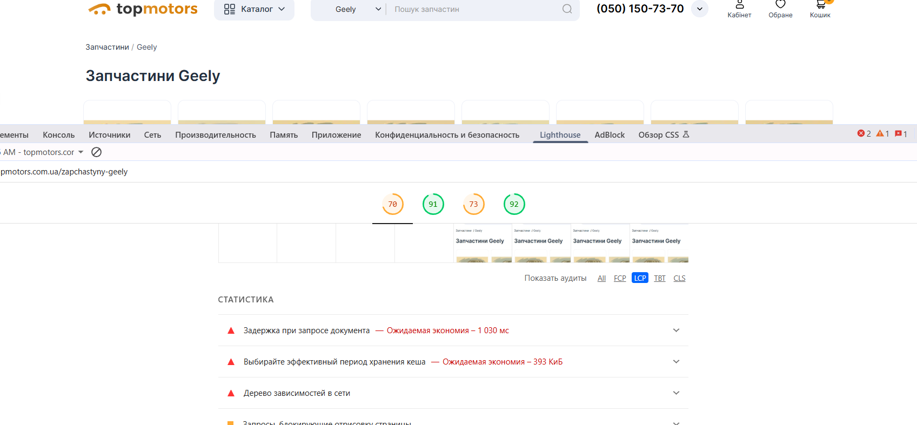This screenshot has width=917, height=425.
Task: Click the phone number (050) 150-73-70
Action: click(640, 9)
